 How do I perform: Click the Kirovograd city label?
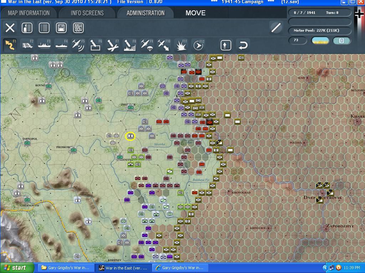click(x=241, y=192)
